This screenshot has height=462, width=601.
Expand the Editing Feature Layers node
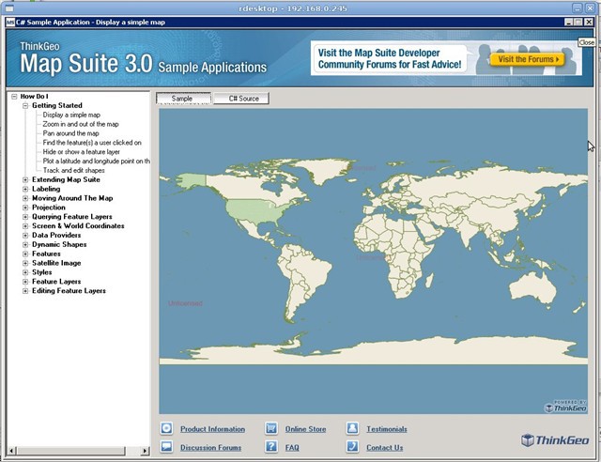click(25, 291)
